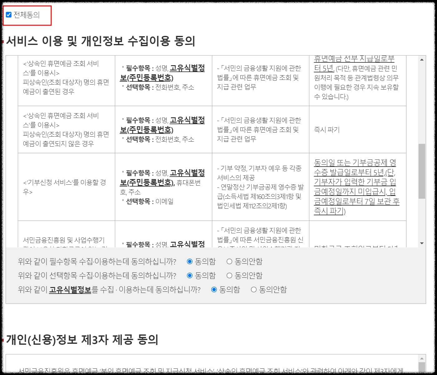437x375 pixels.
Task: Select 동의안함 for 필수항목 collection consent
Action: (x=229, y=261)
